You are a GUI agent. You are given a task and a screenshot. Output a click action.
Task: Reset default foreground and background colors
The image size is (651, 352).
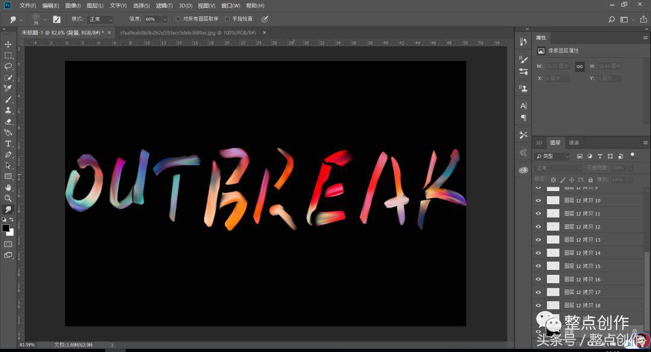4,219
